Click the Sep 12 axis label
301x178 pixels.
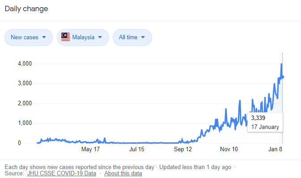(x=183, y=149)
